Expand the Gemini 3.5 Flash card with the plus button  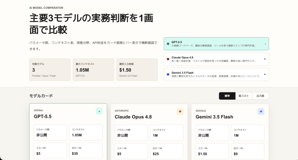(261, 112)
